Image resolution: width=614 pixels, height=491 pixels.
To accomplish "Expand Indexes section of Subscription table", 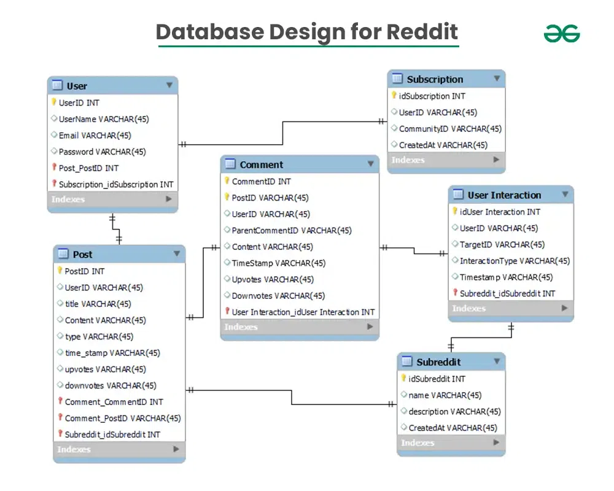I will coord(496,160).
